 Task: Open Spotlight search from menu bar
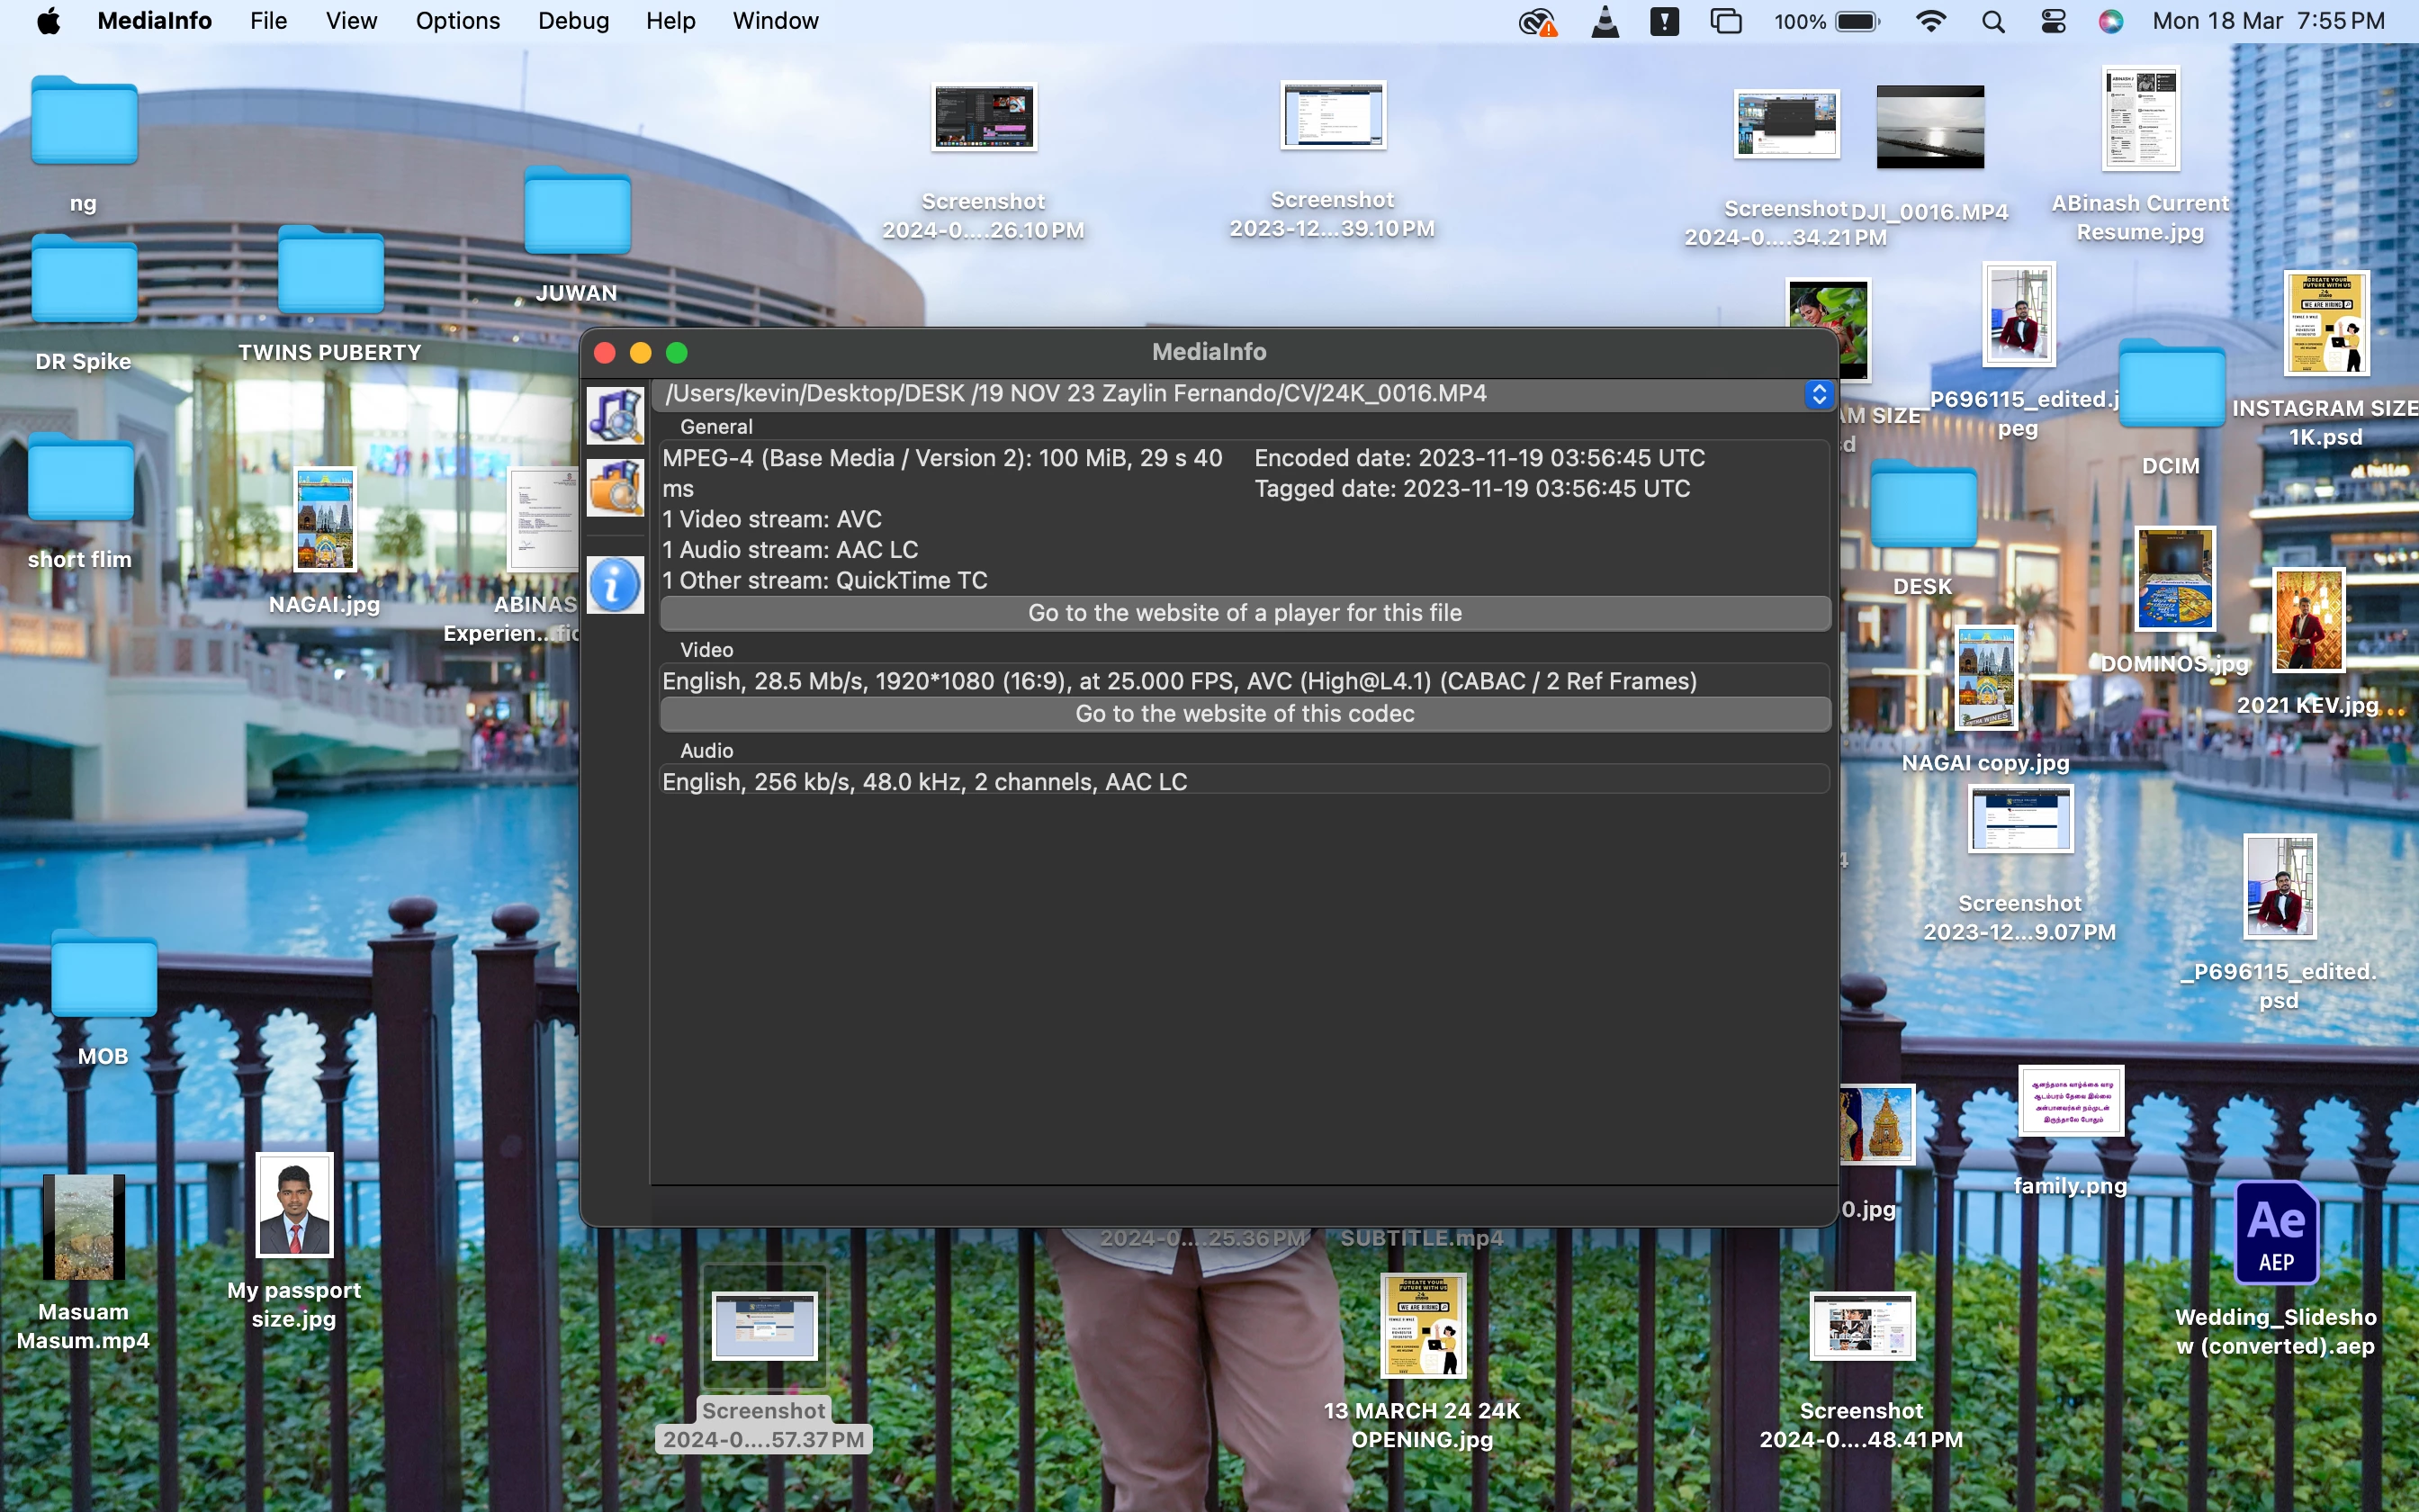(1993, 21)
